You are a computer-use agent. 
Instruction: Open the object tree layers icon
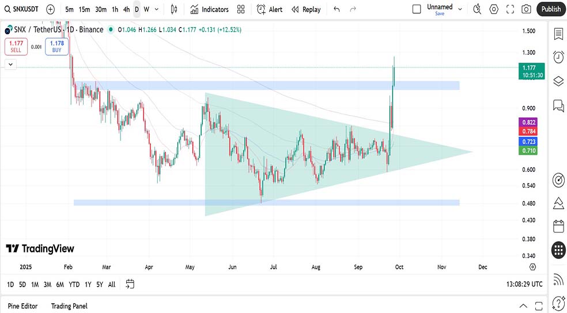tap(559, 81)
